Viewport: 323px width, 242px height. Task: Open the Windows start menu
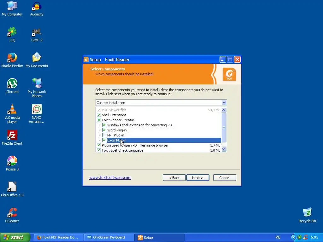coord(15,238)
